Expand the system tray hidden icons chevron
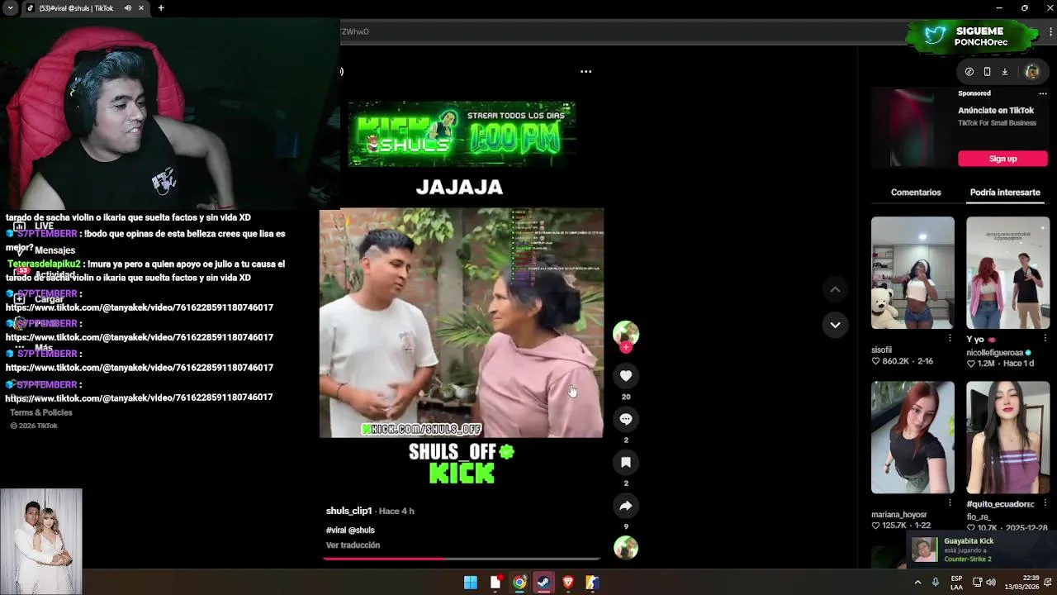This screenshot has height=595, width=1057. point(917,583)
